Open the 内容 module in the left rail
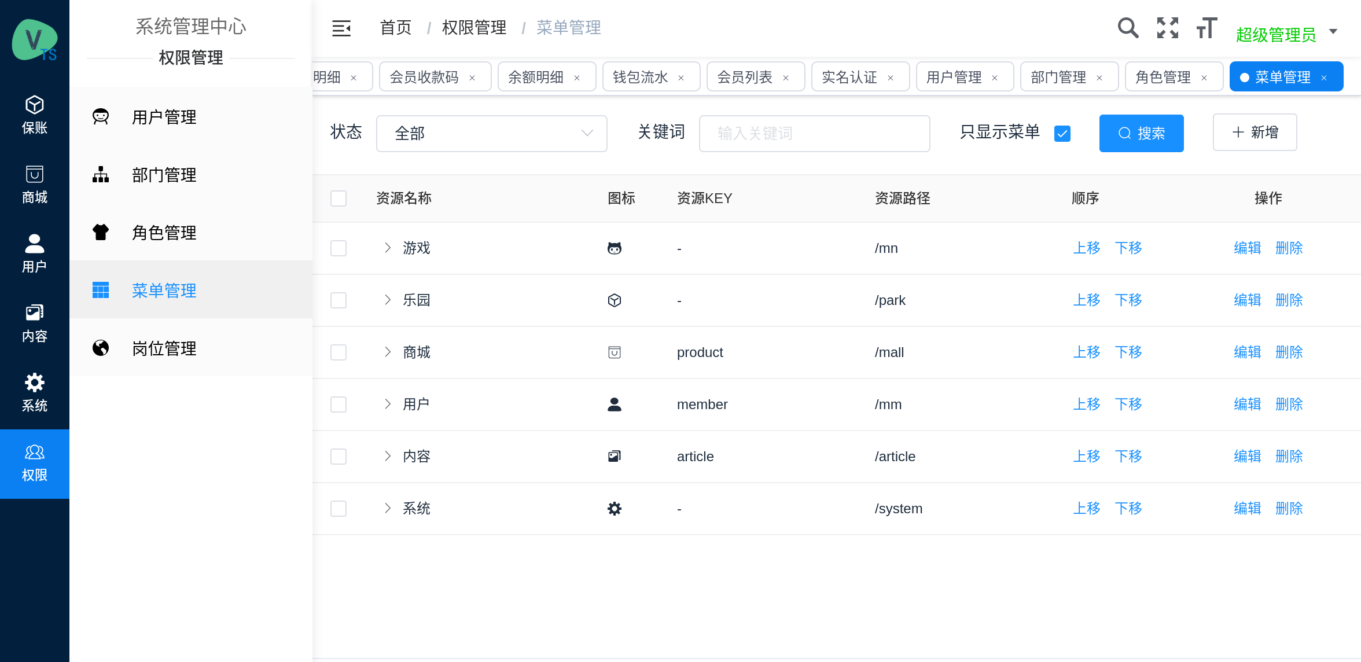The width and height of the screenshot is (1361, 662). (35, 323)
